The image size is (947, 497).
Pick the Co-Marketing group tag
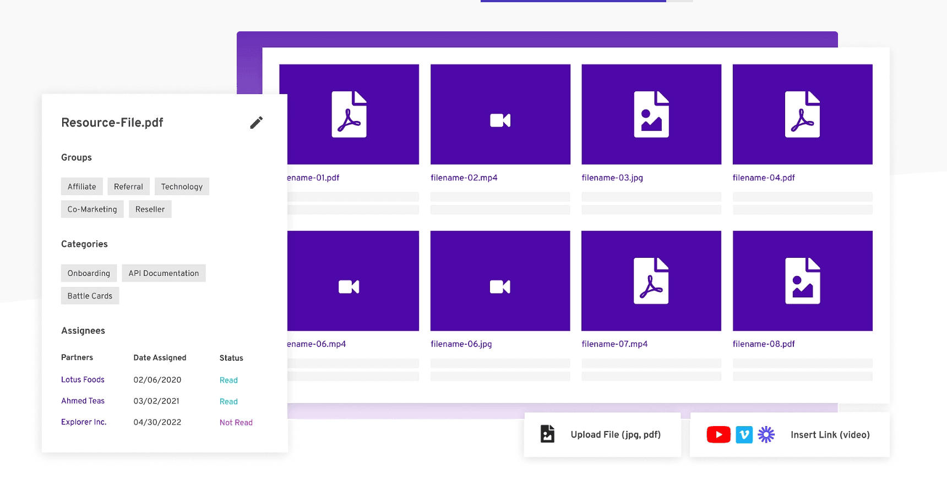tap(92, 209)
